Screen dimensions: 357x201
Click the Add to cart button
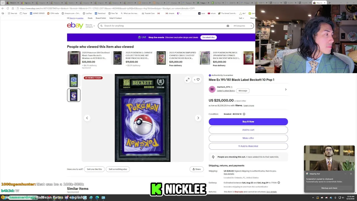pyautogui.click(x=248, y=130)
